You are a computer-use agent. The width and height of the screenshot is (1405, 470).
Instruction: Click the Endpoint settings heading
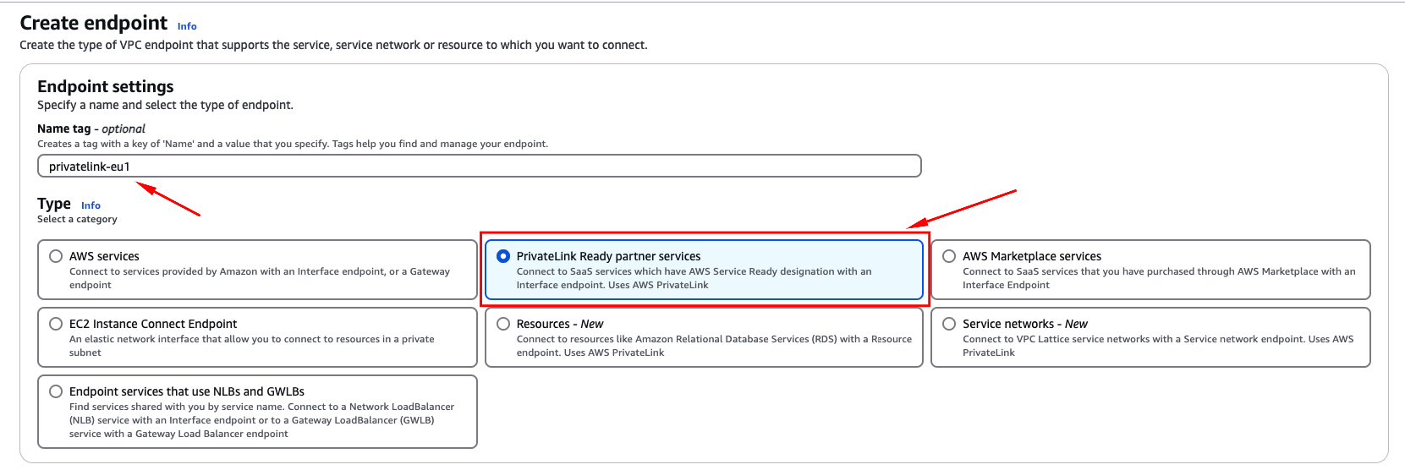tap(106, 86)
